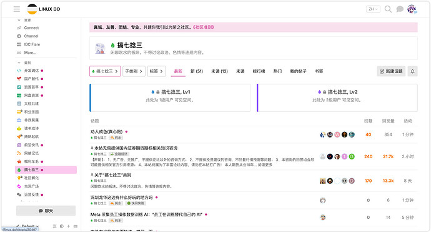Open the 搞七捻三, Lv1 subcategory card
Viewport: 431px width, 232px height.
pyautogui.click(x=170, y=98)
